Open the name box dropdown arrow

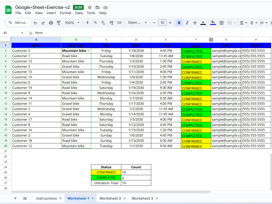pyautogui.click(x=22, y=33)
